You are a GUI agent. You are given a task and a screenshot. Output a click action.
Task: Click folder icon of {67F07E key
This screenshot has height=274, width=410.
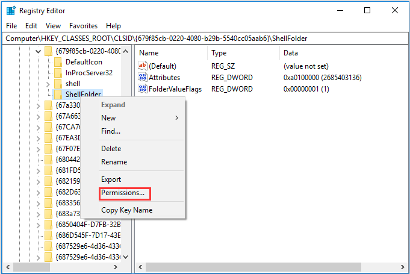pyautogui.click(x=48, y=149)
